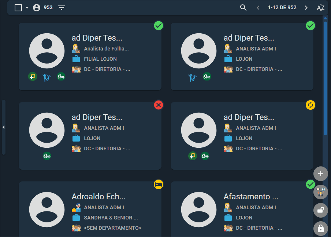
Task: Open the avatar of the Analista de Folha card
Action: [x=47, y=51]
